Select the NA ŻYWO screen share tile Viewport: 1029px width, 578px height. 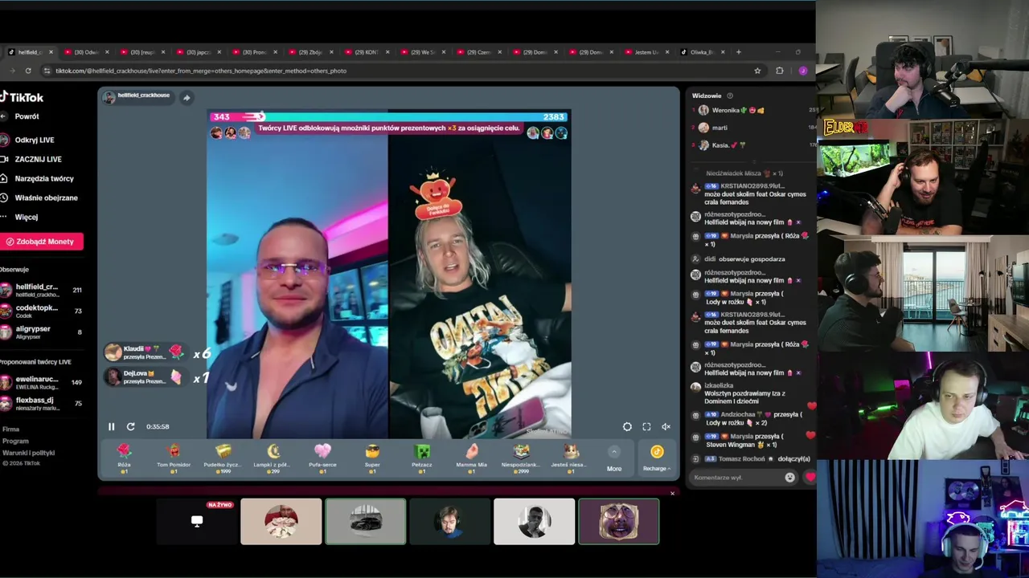(x=197, y=521)
